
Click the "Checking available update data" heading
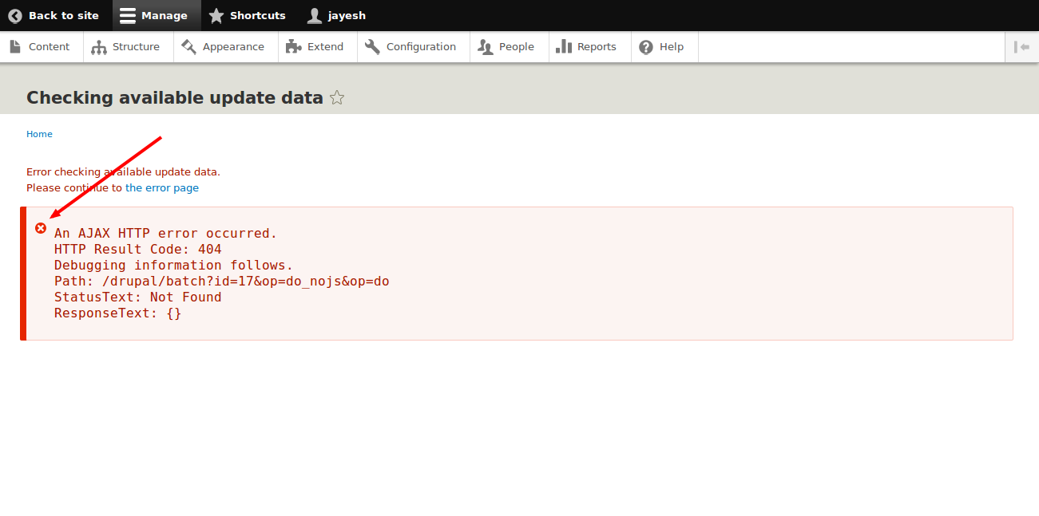point(174,98)
